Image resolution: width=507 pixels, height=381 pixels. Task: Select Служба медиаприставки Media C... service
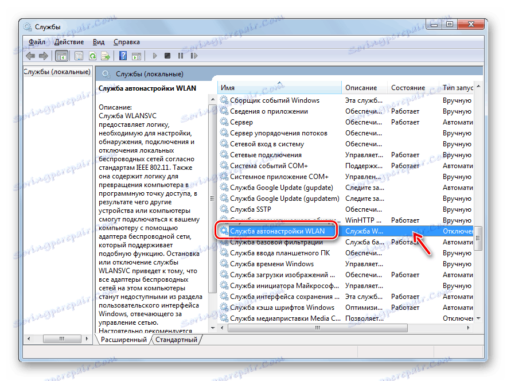click(x=346, y=318)
